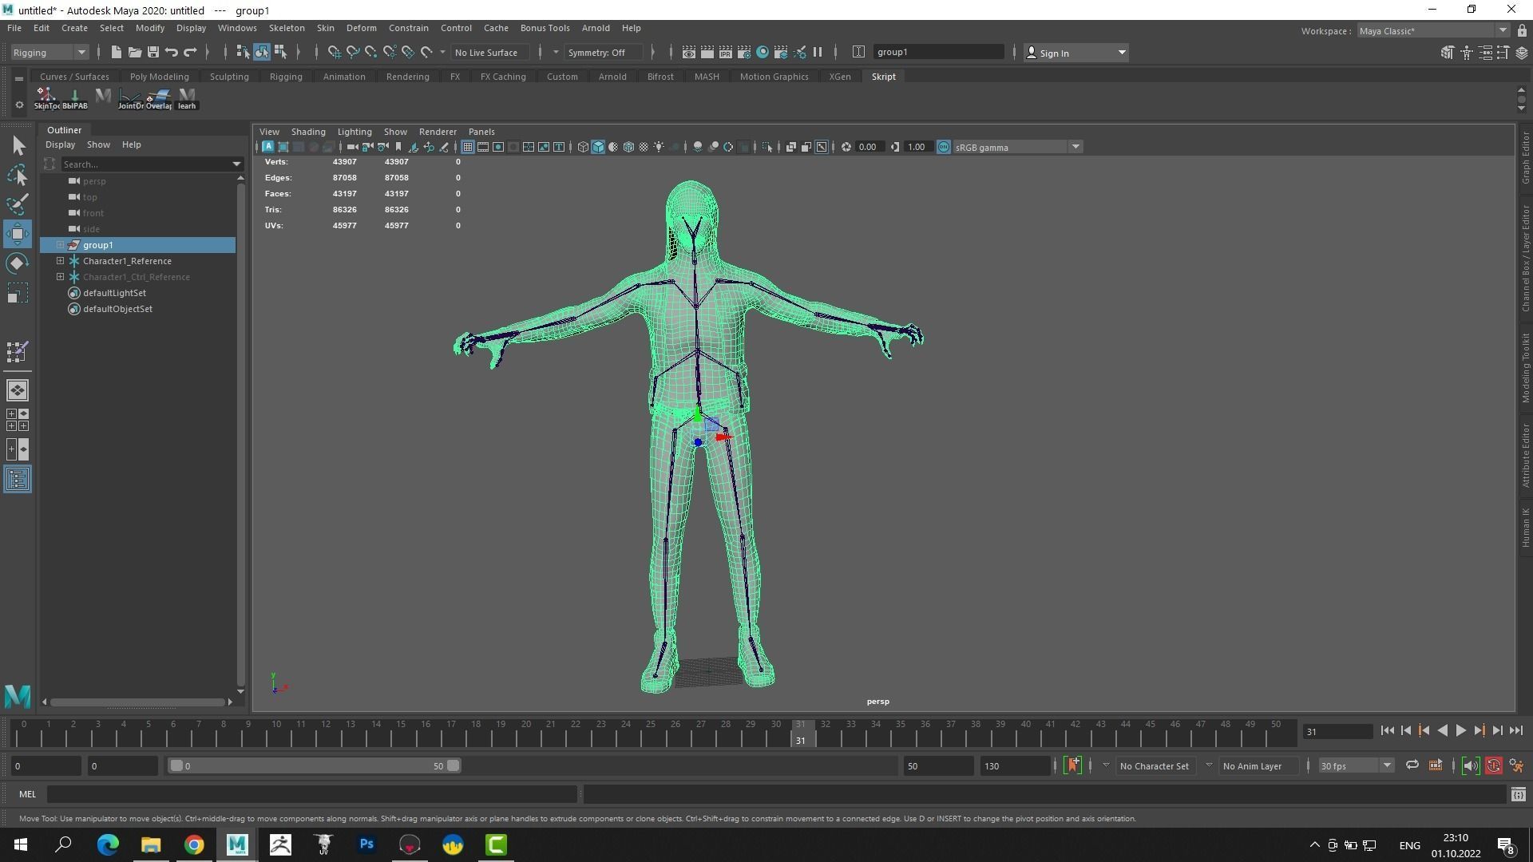The image size is (1533, 862).
Task: Activate the Move tool in toolbox
Action: pos(18,234)
